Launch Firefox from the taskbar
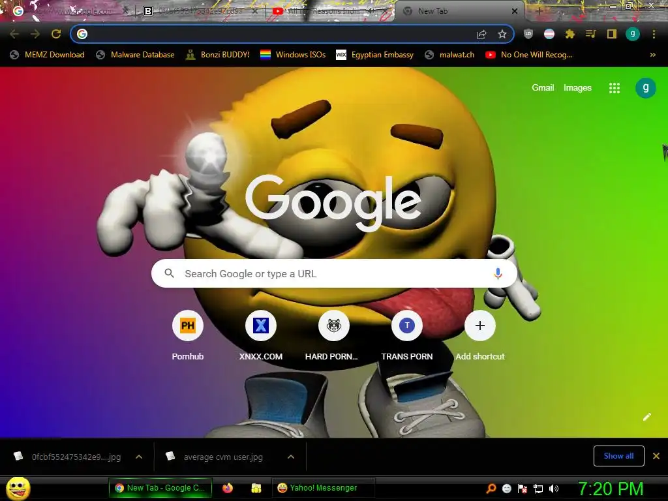 click(228, 488)
